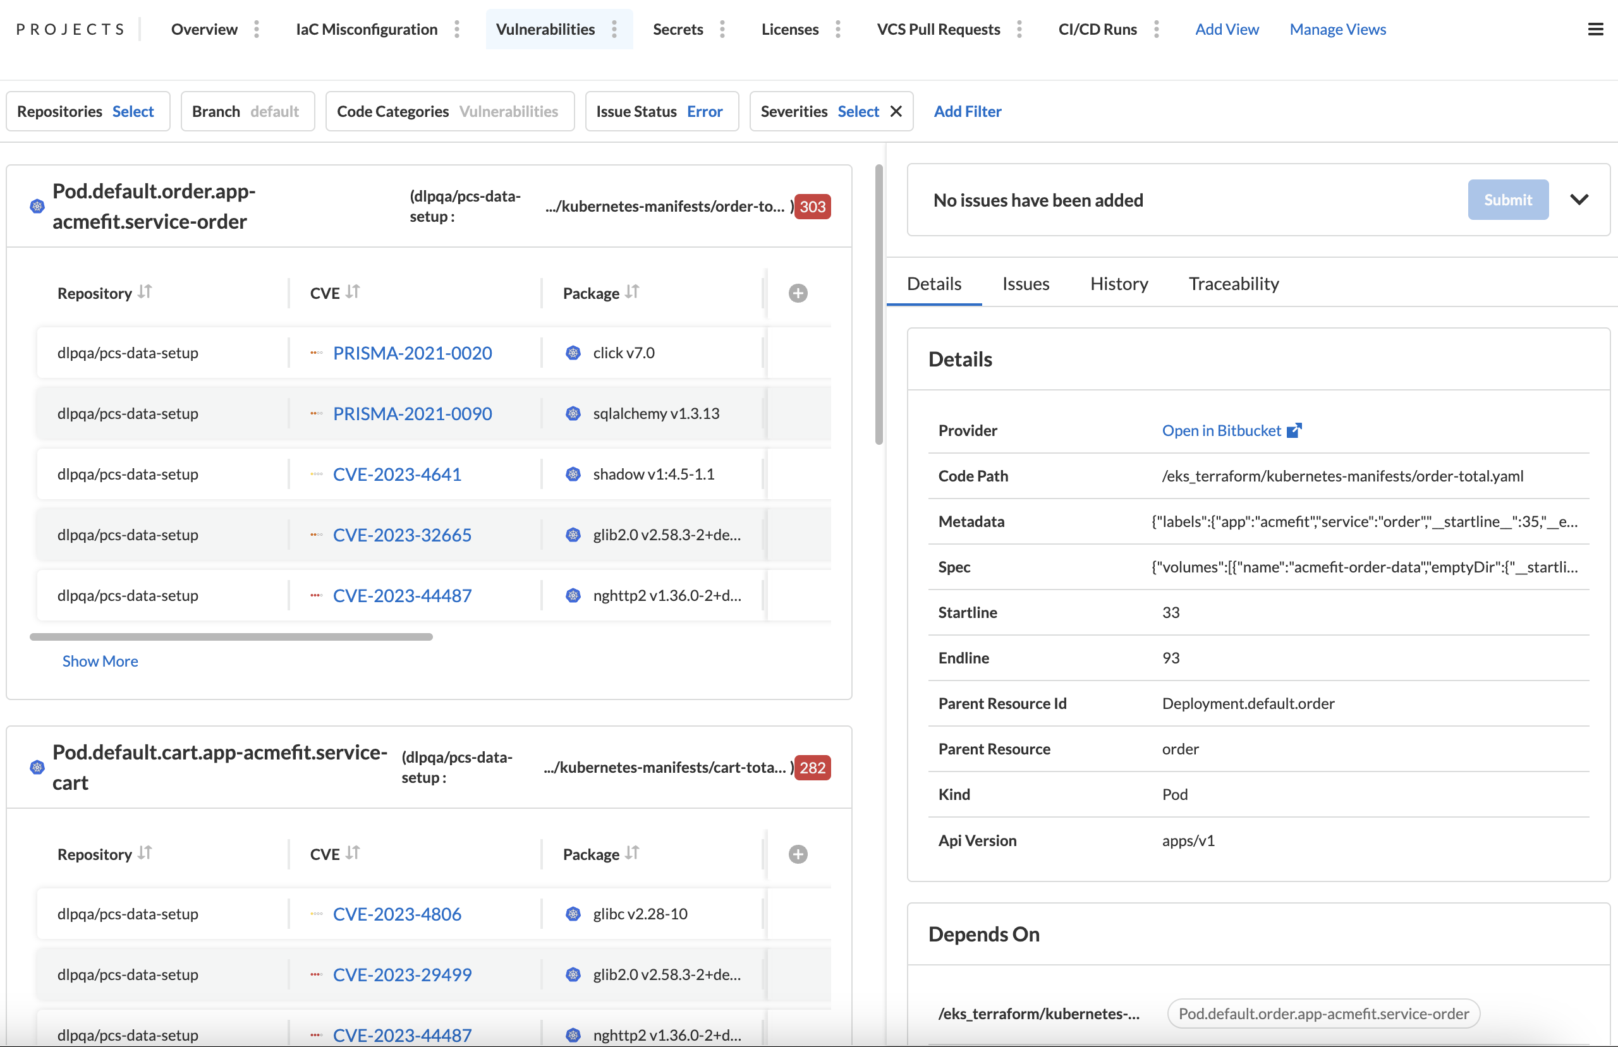The height and width of the screenshot is (1047, 1618).
Task: Click Show More under order table
Action: pyautogui.click(x=100, y=661)
